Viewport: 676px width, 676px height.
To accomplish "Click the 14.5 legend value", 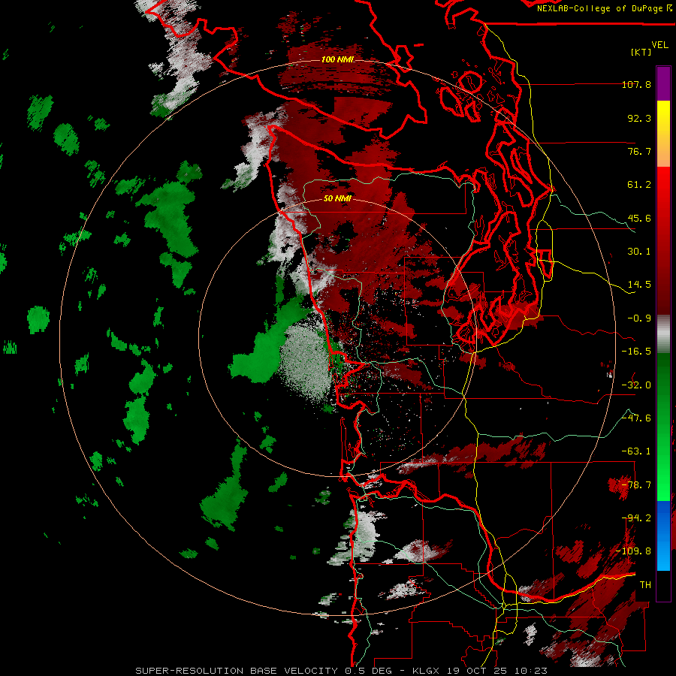I will click(639, 285).
